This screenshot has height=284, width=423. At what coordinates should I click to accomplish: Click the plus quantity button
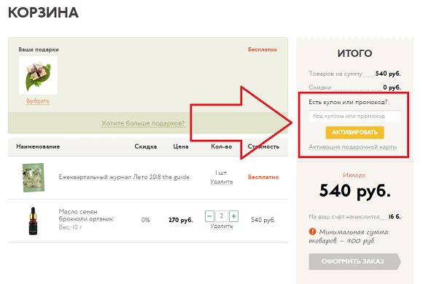pyautogui.click(x=234, y=216)
